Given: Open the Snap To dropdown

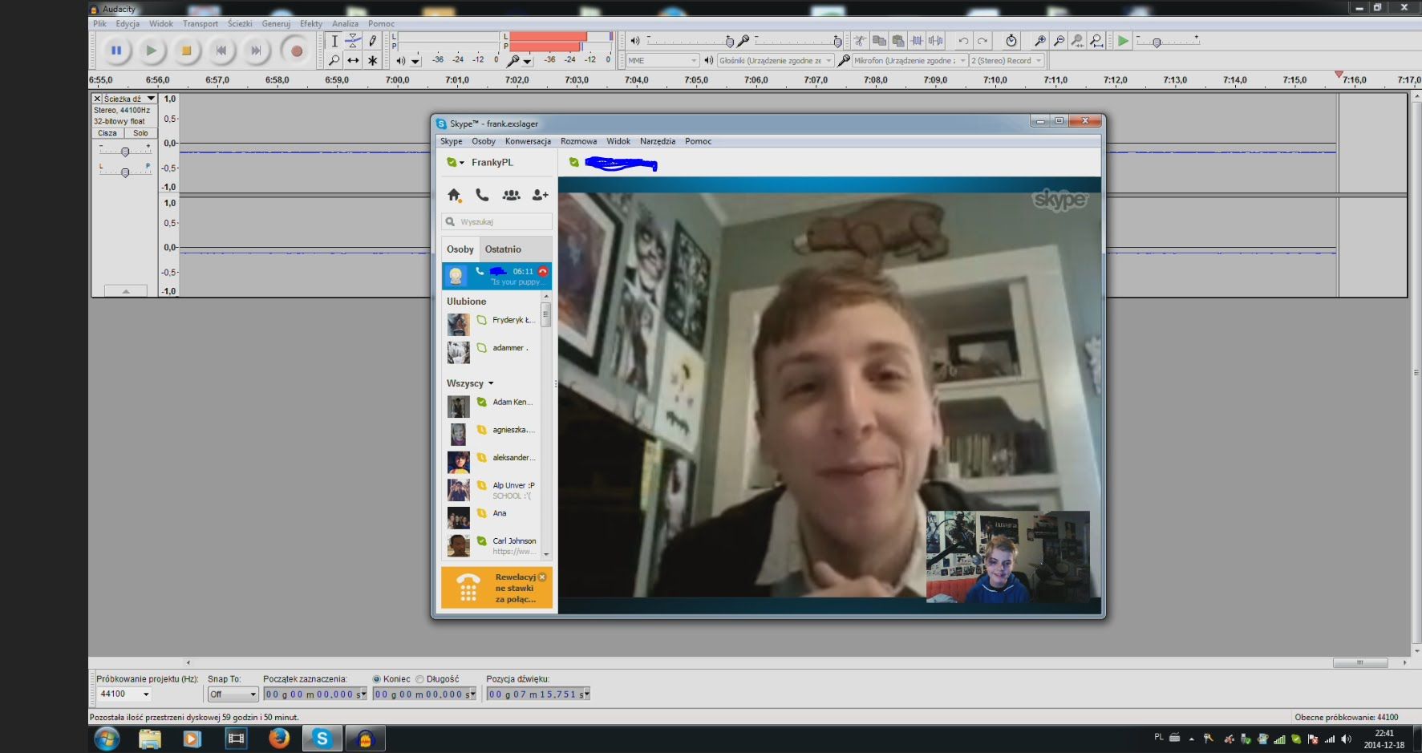Looking at the screenshot, I should (x=233, y=694).
